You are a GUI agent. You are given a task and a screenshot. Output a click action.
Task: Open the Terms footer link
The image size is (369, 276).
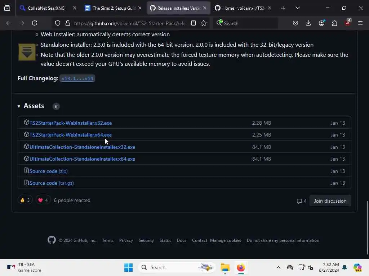tap(108, 240)
